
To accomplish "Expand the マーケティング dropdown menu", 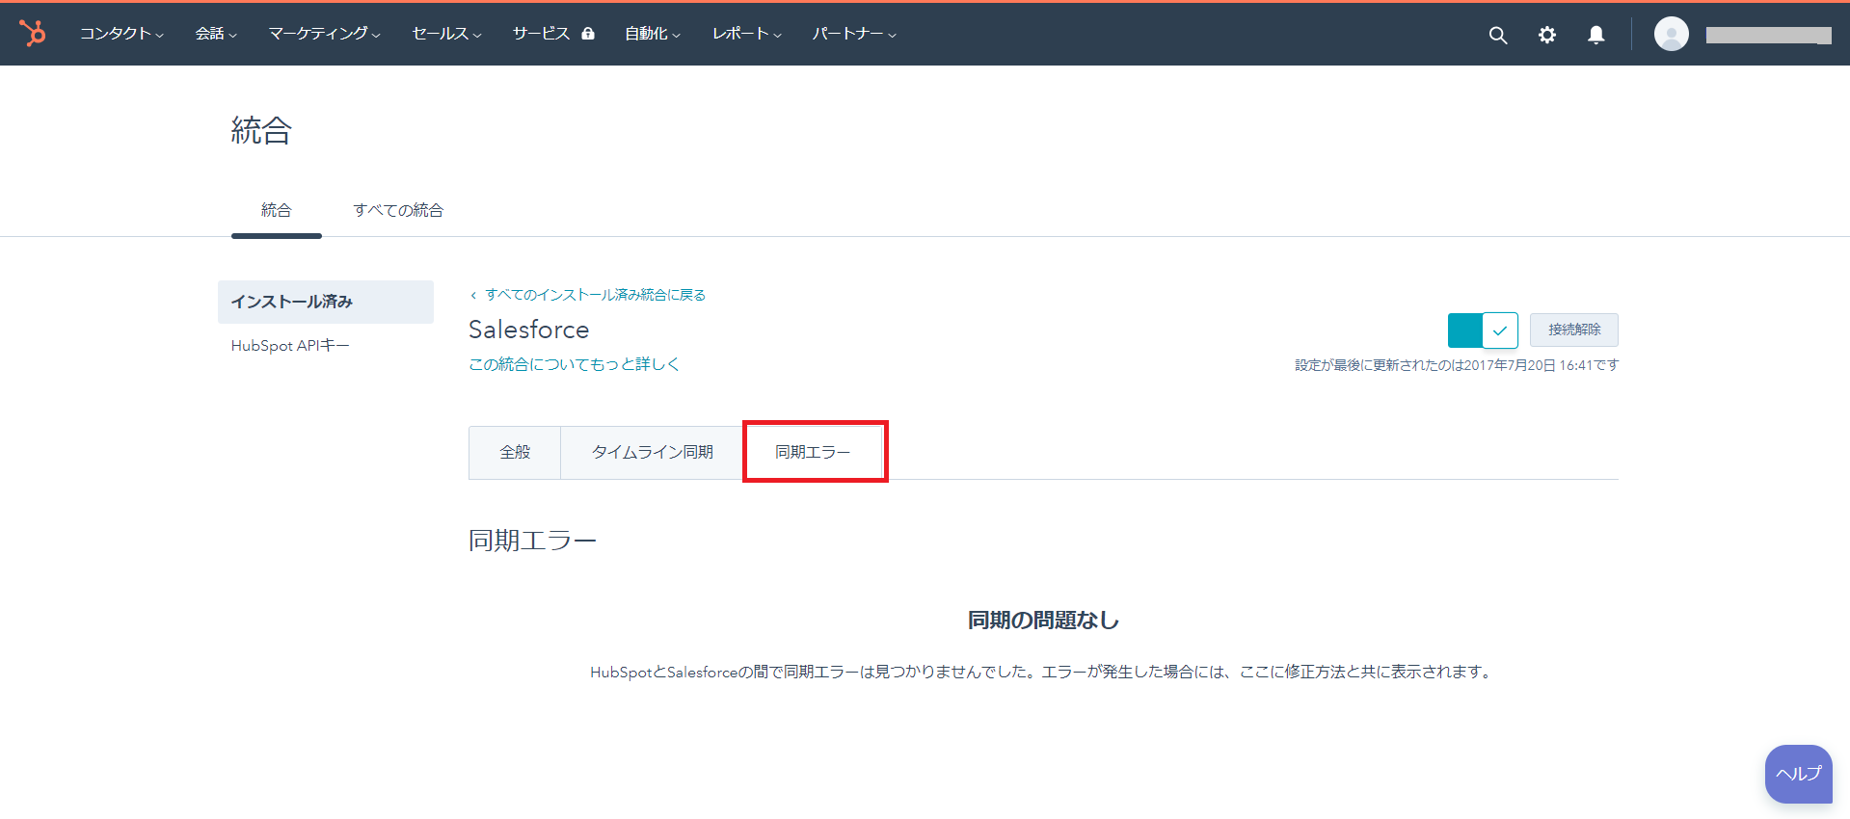I will tap(324, 34).
